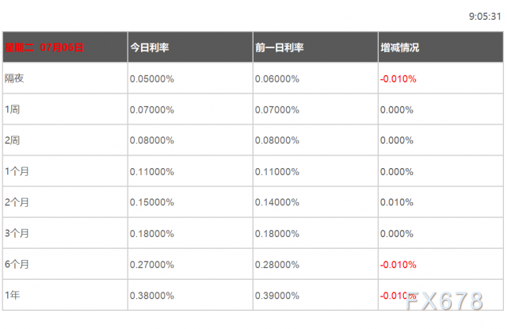
Task: Select the 3个月 row label
Action: [17, 233]
